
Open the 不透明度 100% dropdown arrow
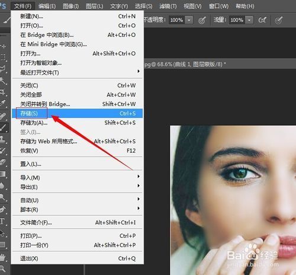click(x=189, y=20)
